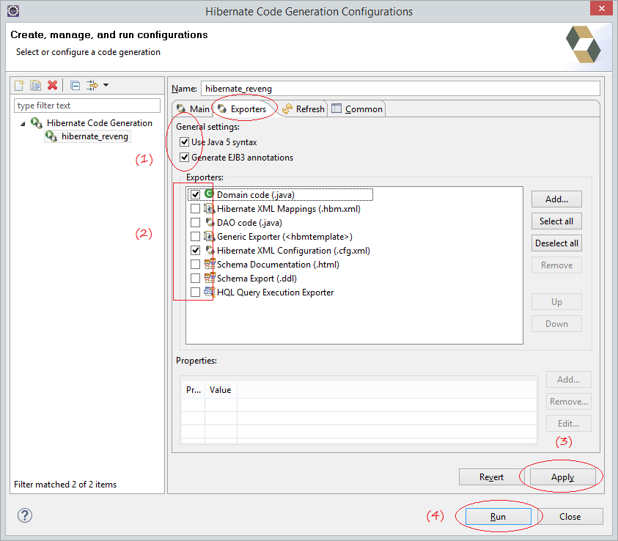Click the Hibernate Code Generation tree icon

[x=37, y=123]
